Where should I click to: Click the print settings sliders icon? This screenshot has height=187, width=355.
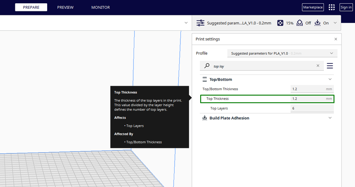pos(200,23)
